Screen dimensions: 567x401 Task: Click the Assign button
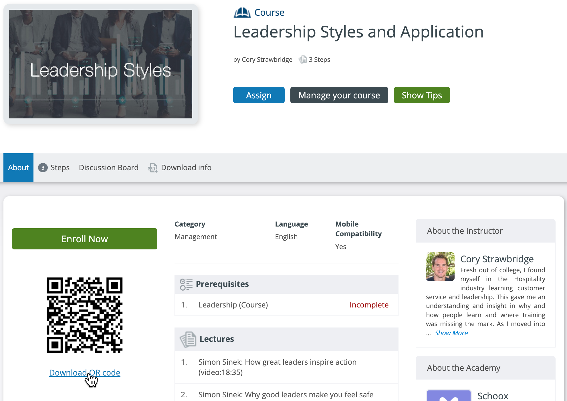259,95
